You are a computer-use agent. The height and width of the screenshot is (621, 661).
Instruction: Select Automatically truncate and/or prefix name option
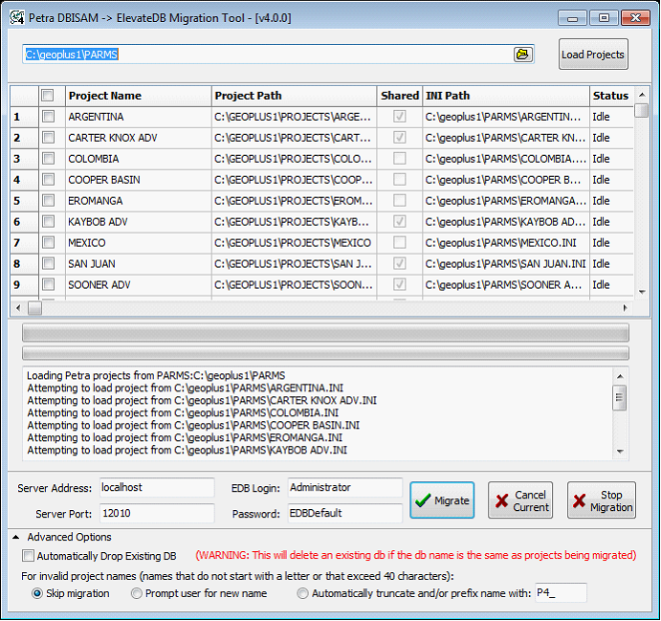click(x=303, y=593)
